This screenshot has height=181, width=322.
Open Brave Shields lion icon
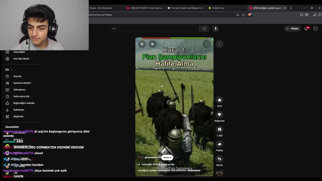click(x=250, y=15)
